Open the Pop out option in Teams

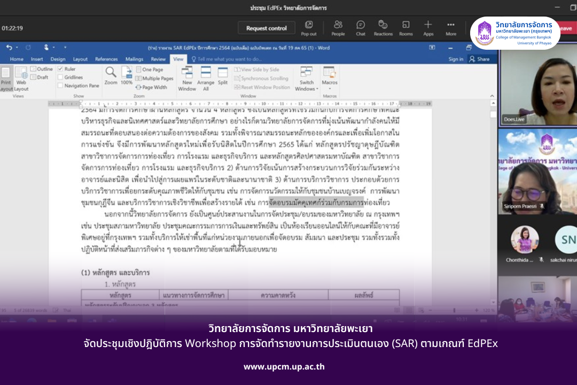point(309,28)
